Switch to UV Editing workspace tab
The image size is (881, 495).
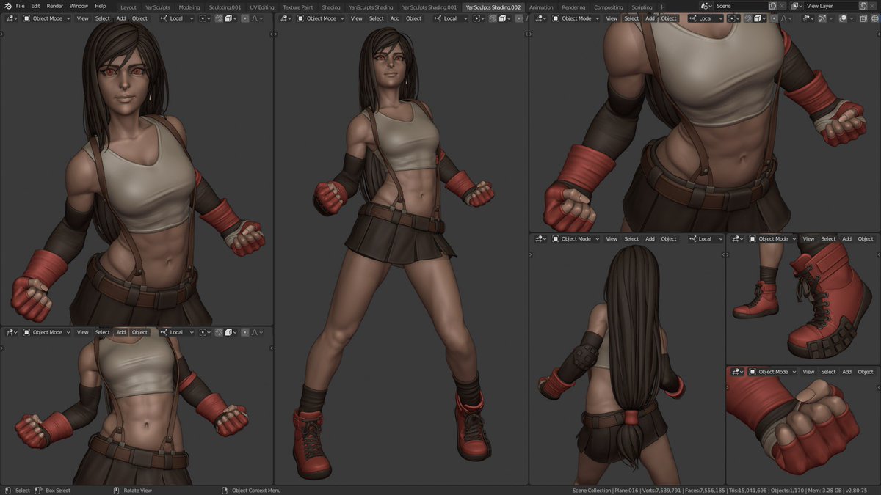(262, 7)
